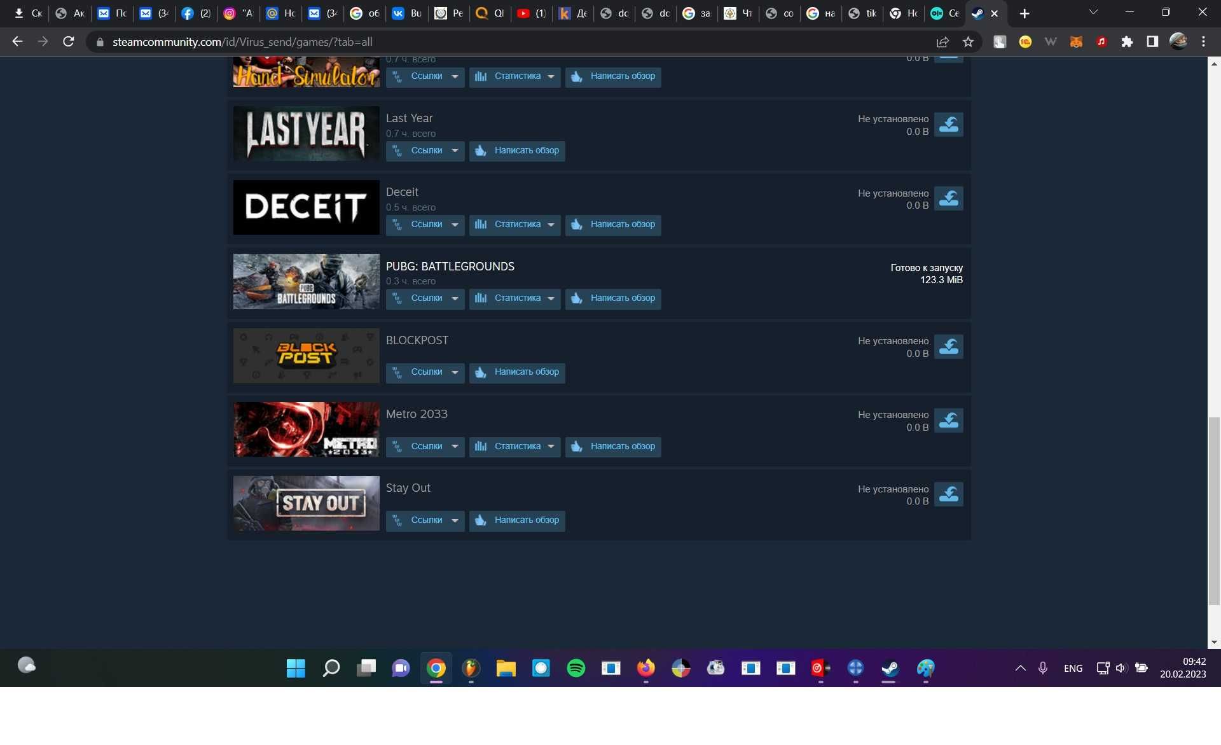Click the install download icon for Stay Out
Screen dimensions: 1221x745
pyautogui.click(x=948, y=494)
